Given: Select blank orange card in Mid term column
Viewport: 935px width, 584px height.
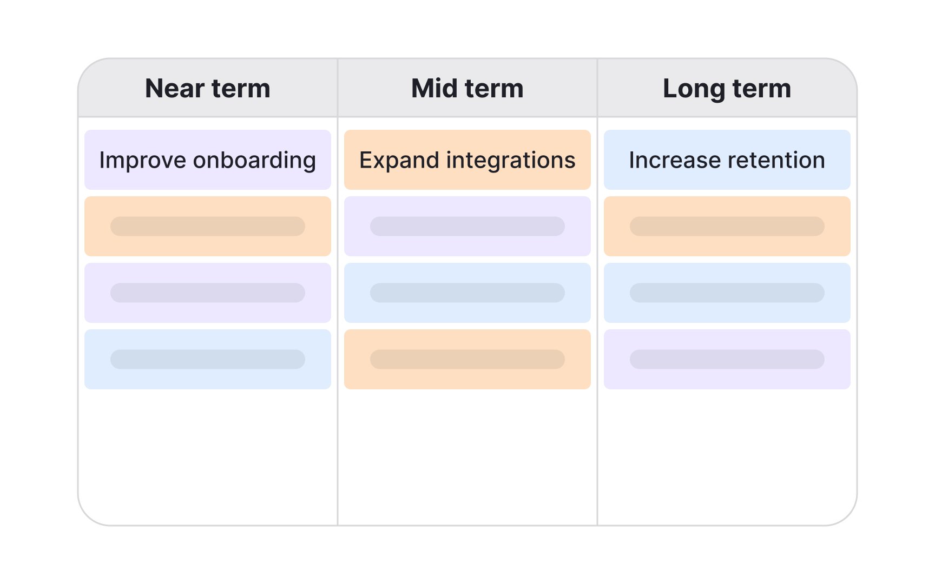Looking at the screenshot, I should (x=467, y=360).
